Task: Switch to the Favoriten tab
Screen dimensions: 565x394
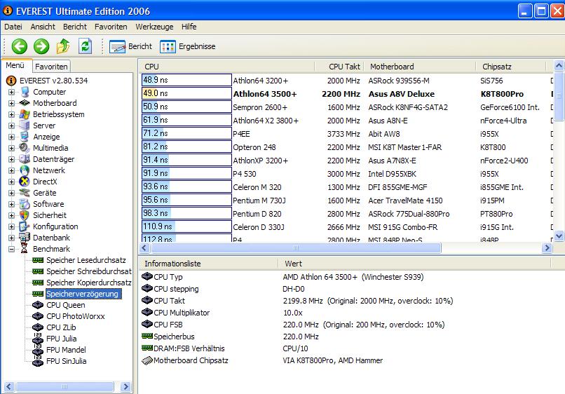Action: click(x=52, y=67)
